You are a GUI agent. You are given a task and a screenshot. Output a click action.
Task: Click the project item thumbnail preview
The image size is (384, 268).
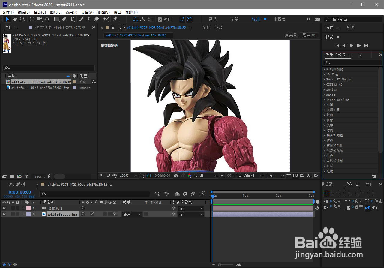[7, 43]
